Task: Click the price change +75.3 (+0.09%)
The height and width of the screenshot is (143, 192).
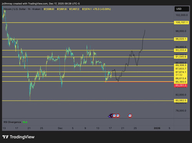Action: 102,9
